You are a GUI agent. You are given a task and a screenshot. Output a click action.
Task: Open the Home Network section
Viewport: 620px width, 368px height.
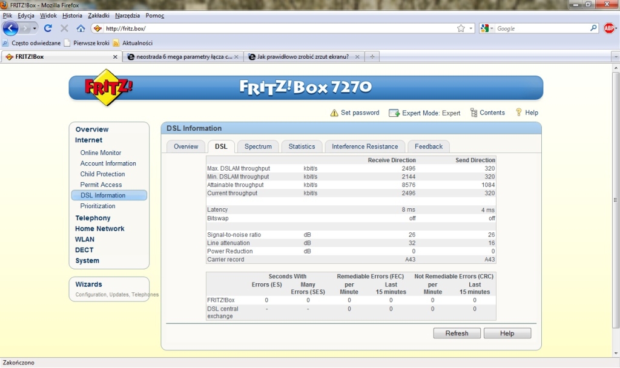pyautogui.click(x=100, y=228)
